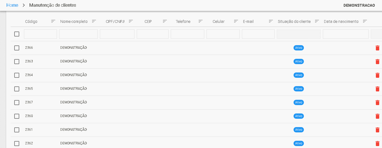This screenshot has height=148, width=382.
Task: Remove client 2365 using trash icon
Action: [378, 89]
